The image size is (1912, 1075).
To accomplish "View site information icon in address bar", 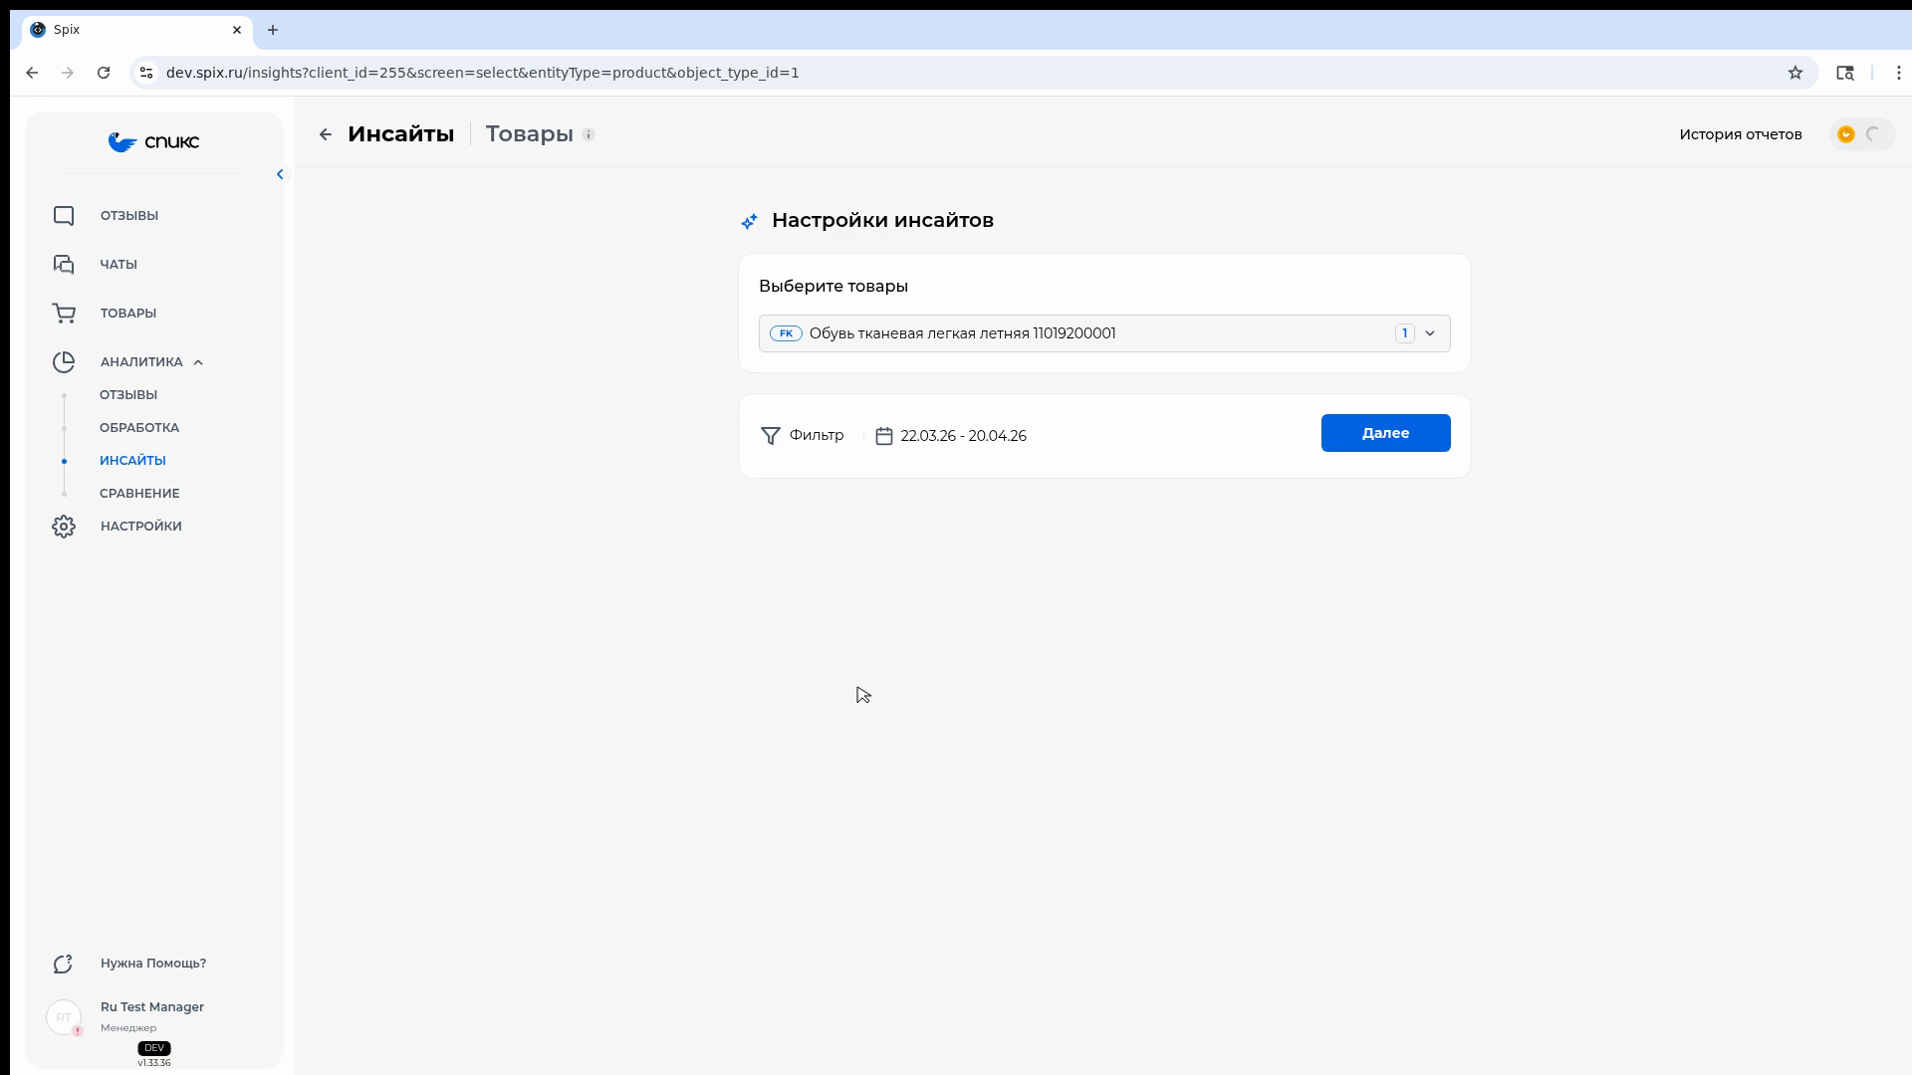I will 146,73.
